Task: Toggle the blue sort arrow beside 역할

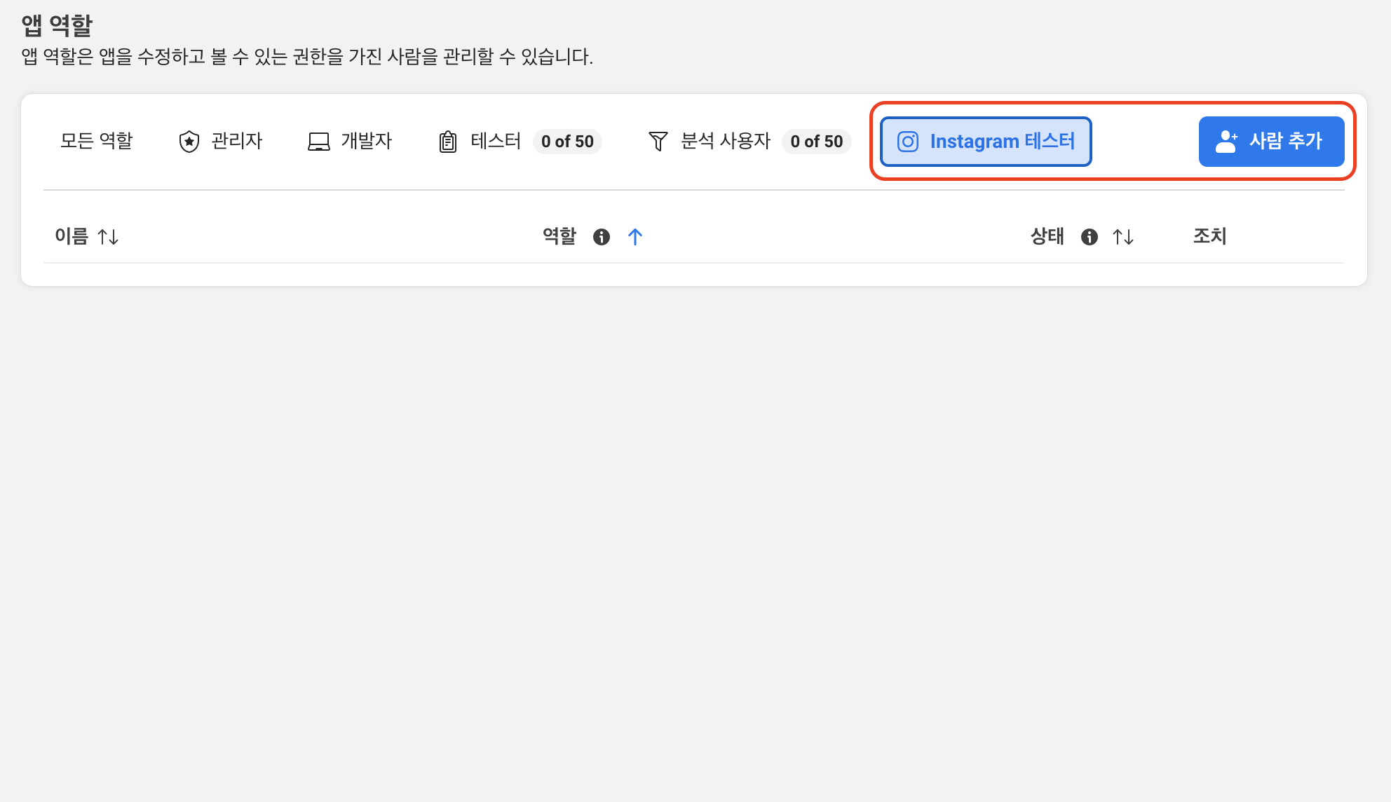Action: click(635, 237)
